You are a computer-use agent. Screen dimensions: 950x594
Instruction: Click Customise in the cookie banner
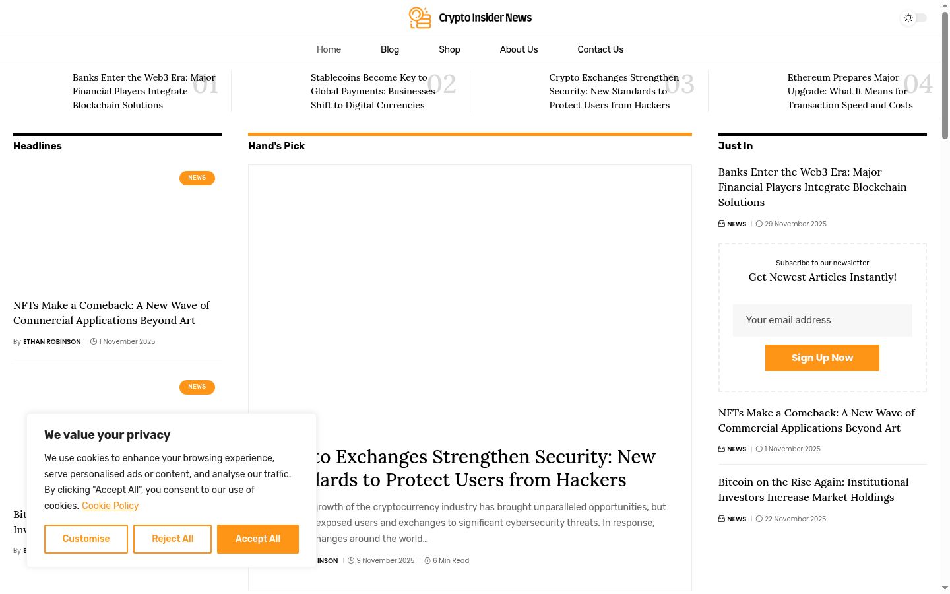point(86,539)
